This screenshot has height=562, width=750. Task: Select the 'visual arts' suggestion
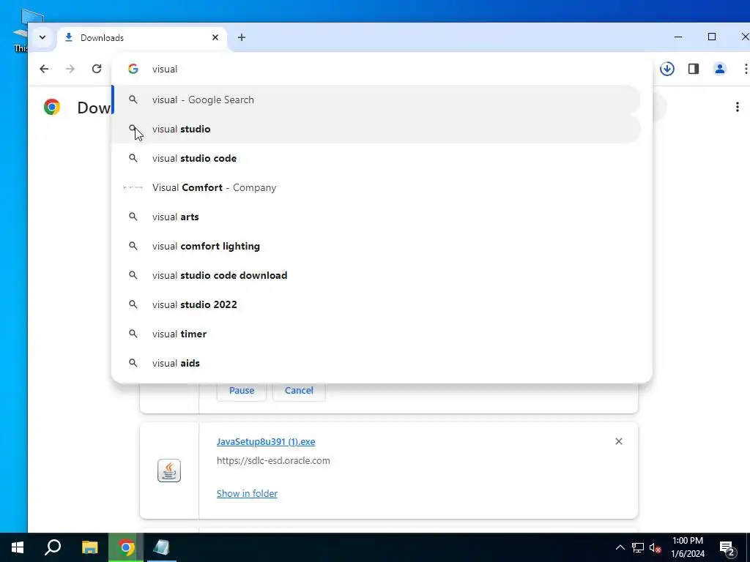376,217
